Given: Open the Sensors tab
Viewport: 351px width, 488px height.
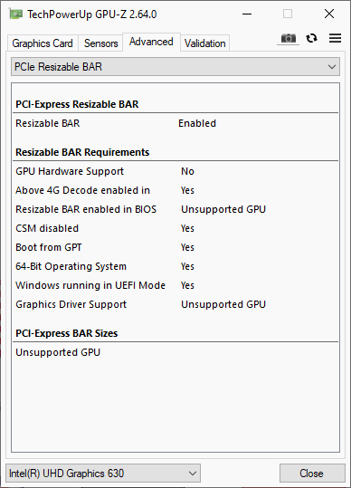Looking at the screenshot, I should click(100, 43).
